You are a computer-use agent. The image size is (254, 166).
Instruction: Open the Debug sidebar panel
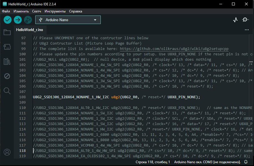pyautogui.click(x=7, y=76)
